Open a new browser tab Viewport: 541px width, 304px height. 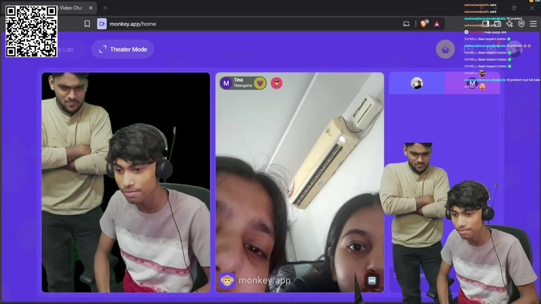(105, 8)
